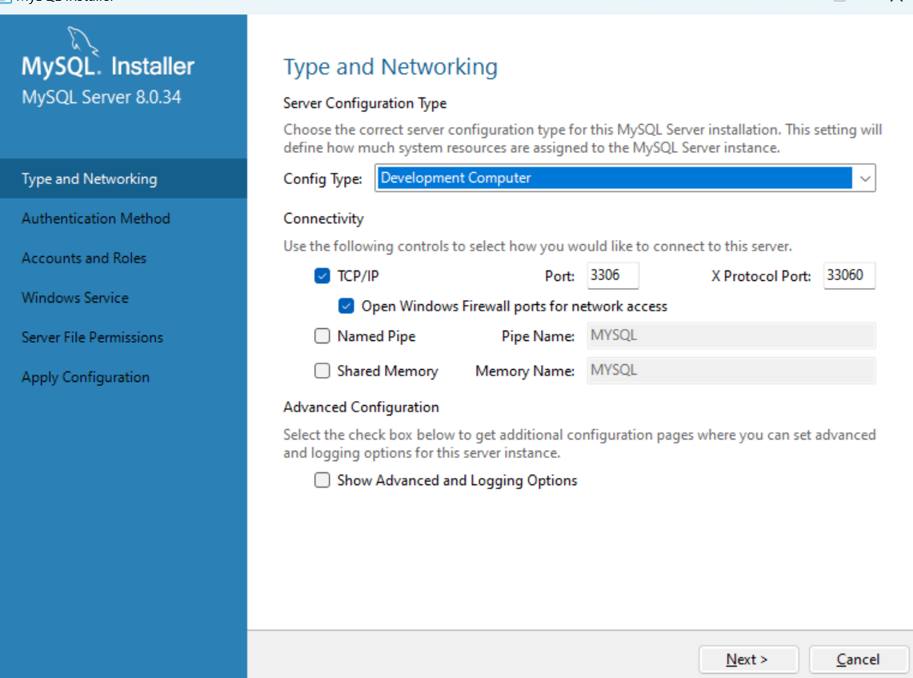Click the MySQL Server 8.0.34 version text
The height and width of the screenshot is (678, 913).
pyautogui.click(x=102, y=97)
